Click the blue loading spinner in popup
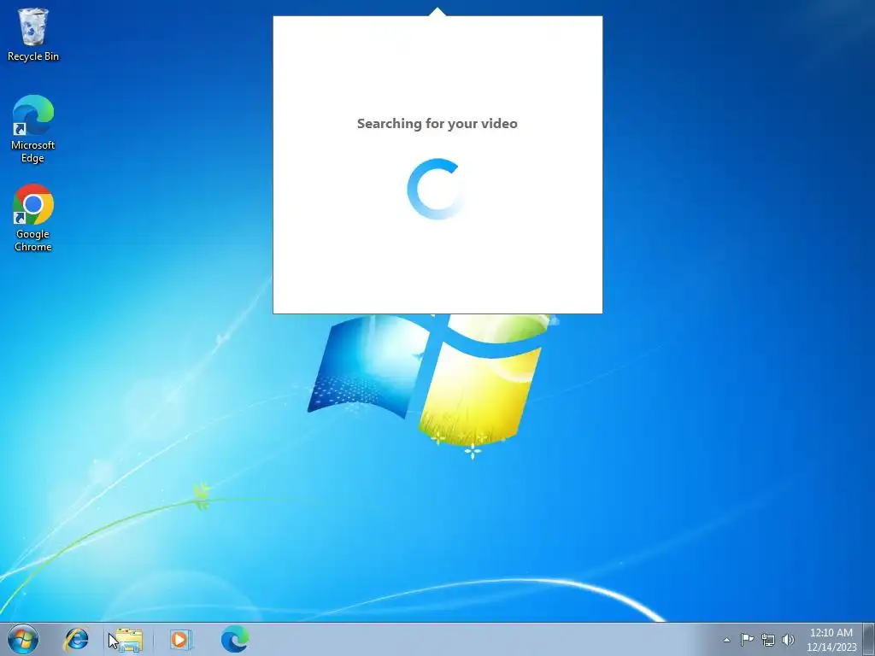Screen dimensions: 875x656 pos(437,189)
